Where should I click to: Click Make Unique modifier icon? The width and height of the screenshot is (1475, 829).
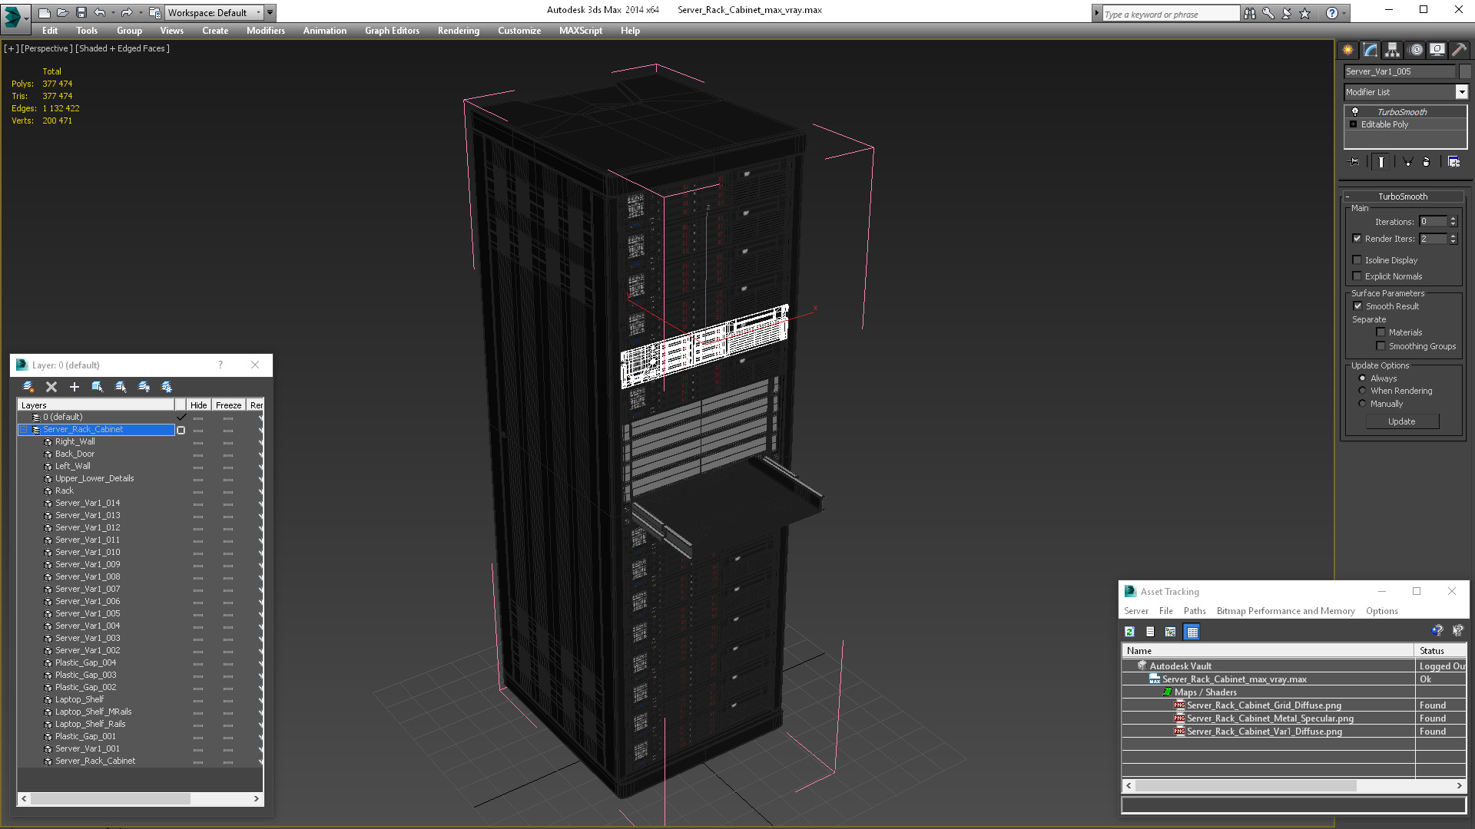1407,161
